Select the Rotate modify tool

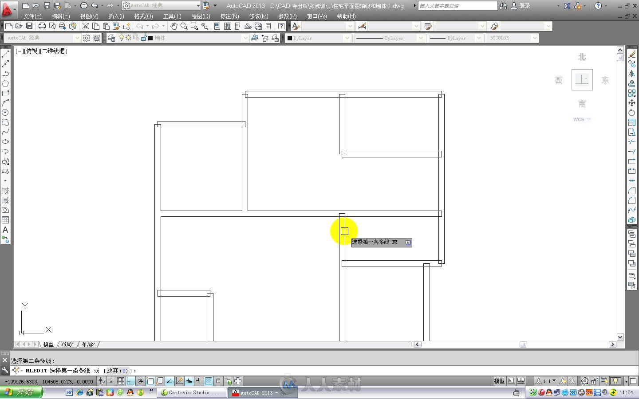(632, 113)
